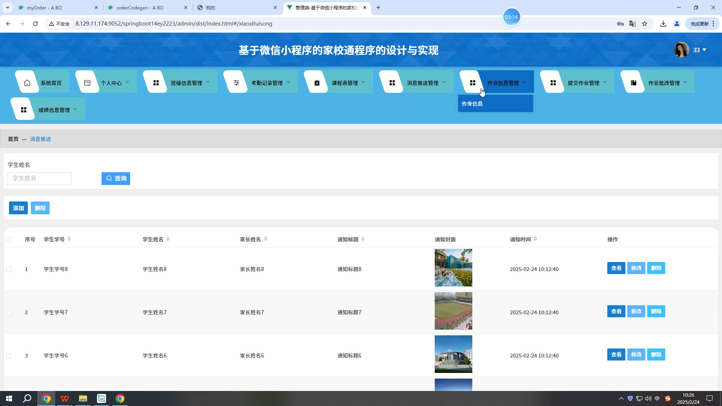This screenshot has width=722, height=406.
Task: Click the home icon beside 系统首页
Action: click(x=27, y=83)
